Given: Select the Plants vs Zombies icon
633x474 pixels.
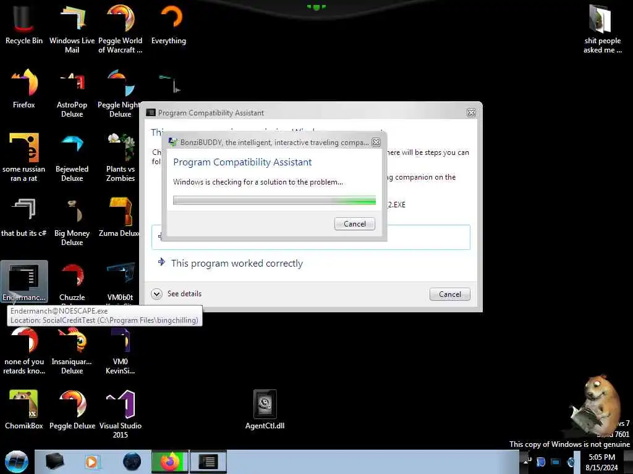Looking at the screenshot, I should tap(121, 157).
